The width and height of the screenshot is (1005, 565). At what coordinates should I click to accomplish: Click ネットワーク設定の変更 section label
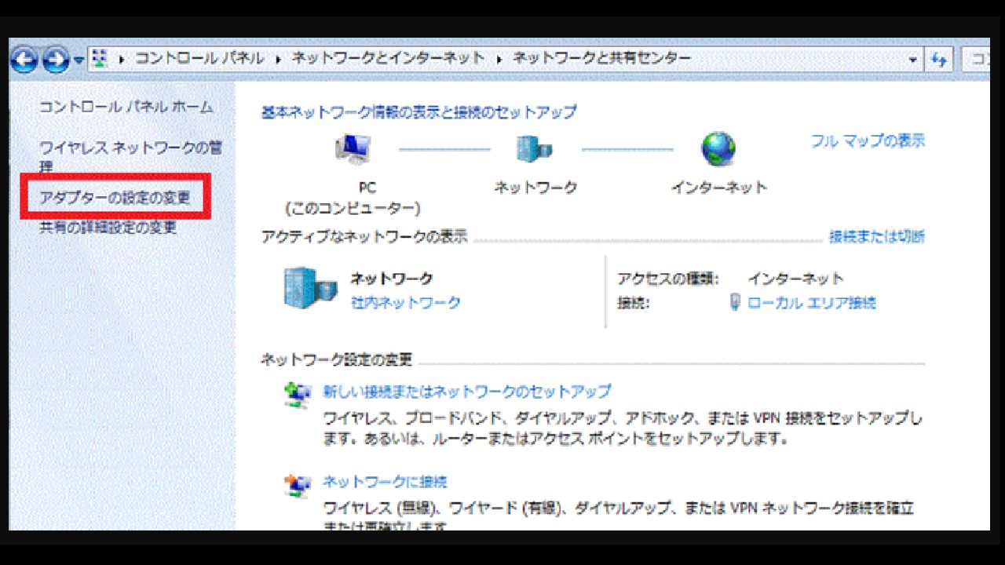(x=336, y=360)
